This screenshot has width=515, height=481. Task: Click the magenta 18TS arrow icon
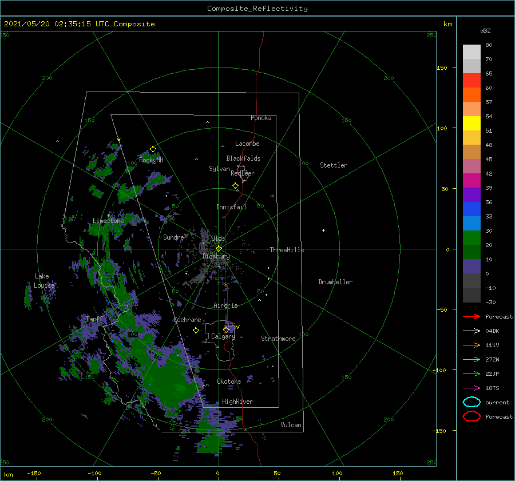472,388
